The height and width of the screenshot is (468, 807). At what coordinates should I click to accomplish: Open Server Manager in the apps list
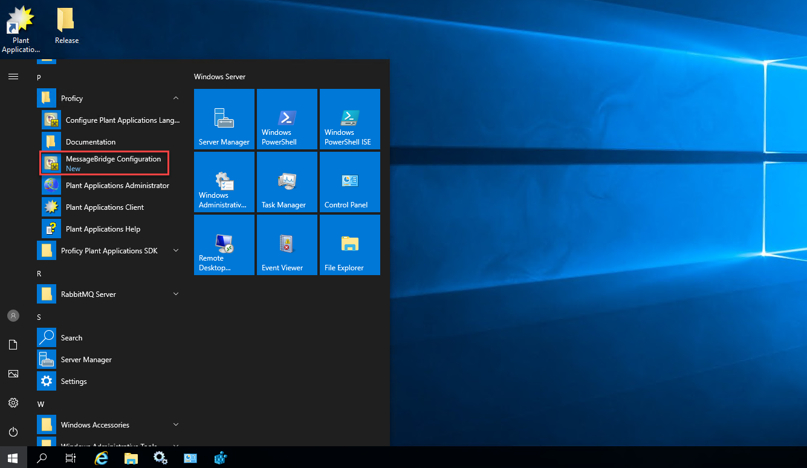(x=110, y=360)
